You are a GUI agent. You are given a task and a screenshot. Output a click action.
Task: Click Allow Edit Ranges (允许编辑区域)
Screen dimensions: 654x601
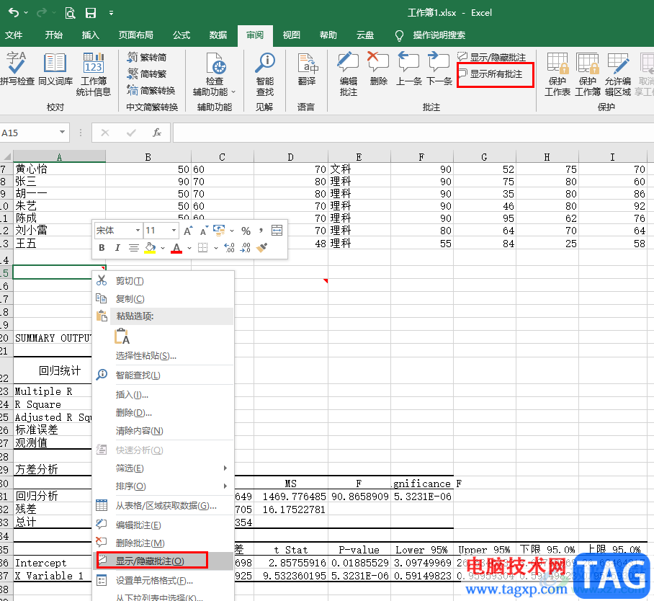click(x=618, y=74)
